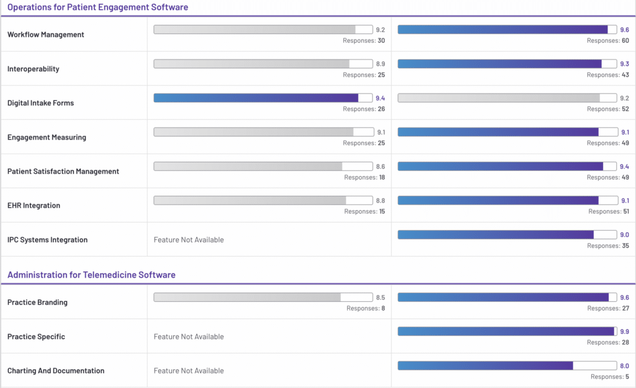The width and height of the screenshot is (636, 388).
Task: Click the blue 9.4 bar for Digital Intake Forms
Action: click(x=263, y=98)
